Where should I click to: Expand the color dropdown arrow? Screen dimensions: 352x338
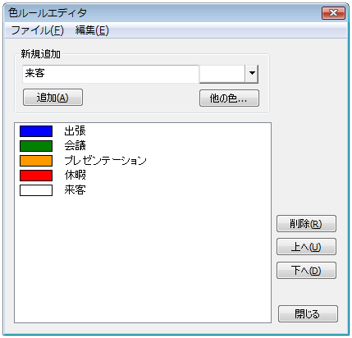252,73
